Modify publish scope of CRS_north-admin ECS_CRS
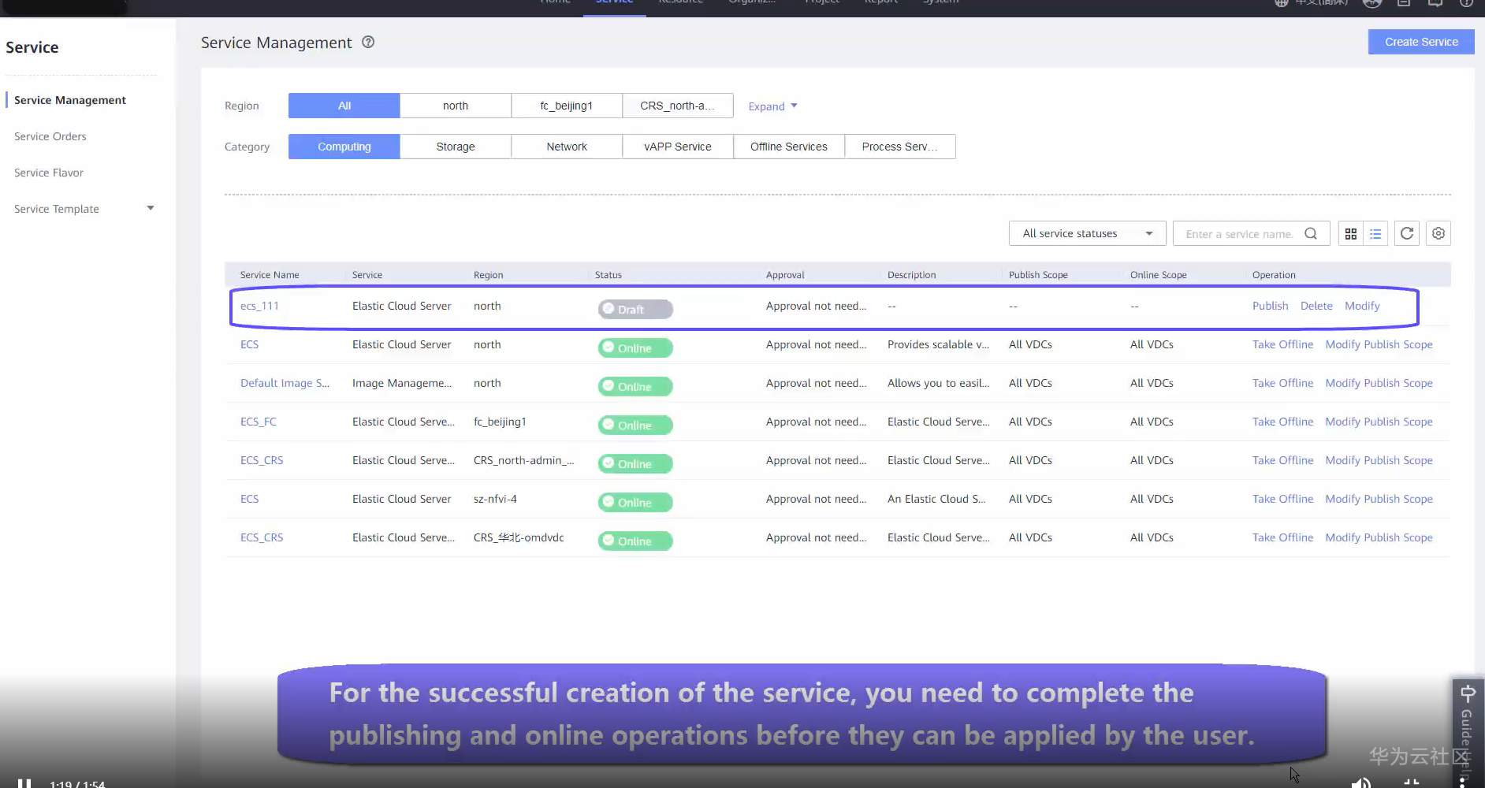The width and height of the screenshot is (1485, 788). 1379,460
